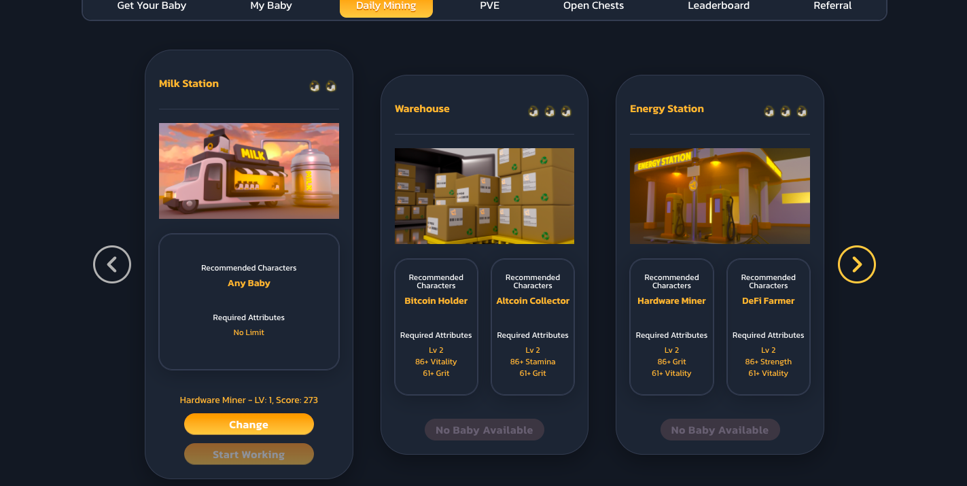Click Energy Station No Baby Available button
967x486 pixels.
click(x=720, y=430)
